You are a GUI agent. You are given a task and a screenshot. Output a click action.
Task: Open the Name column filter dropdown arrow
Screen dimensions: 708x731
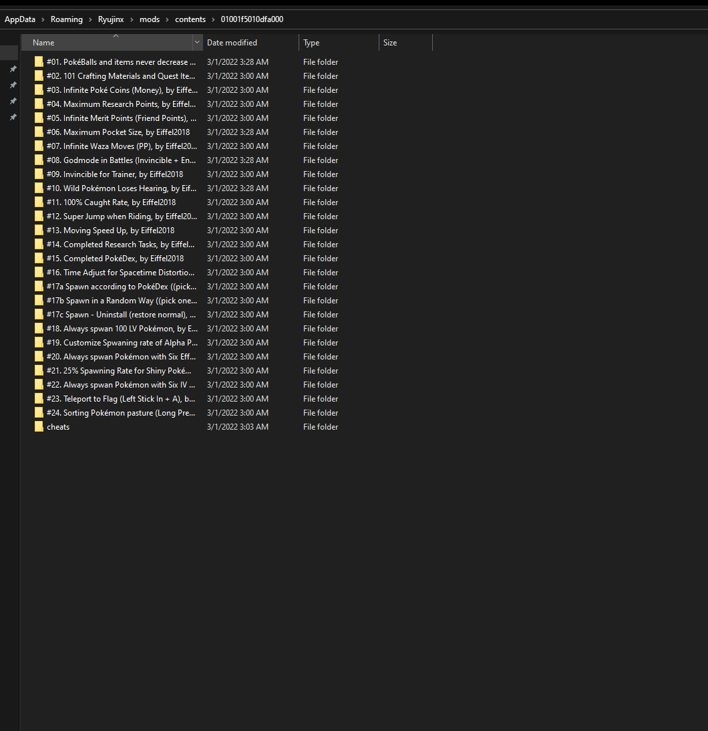coord(197,42)
